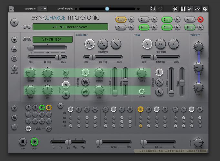Select sine pitch mod mode icon
Screen dimensions: 220x161
point(85,82)
